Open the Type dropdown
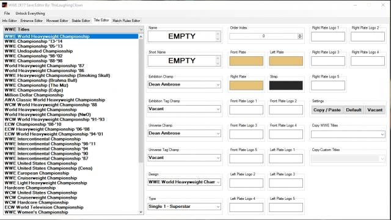Viewport: 391px width, 220px height. coord(185,207)
